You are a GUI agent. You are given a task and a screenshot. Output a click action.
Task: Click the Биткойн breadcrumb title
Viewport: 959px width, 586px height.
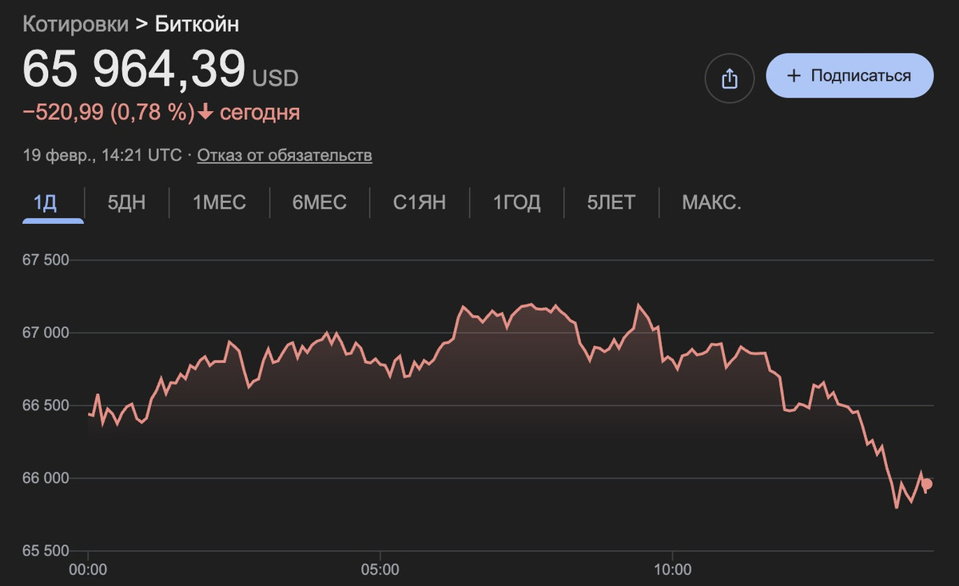point(197,24)
